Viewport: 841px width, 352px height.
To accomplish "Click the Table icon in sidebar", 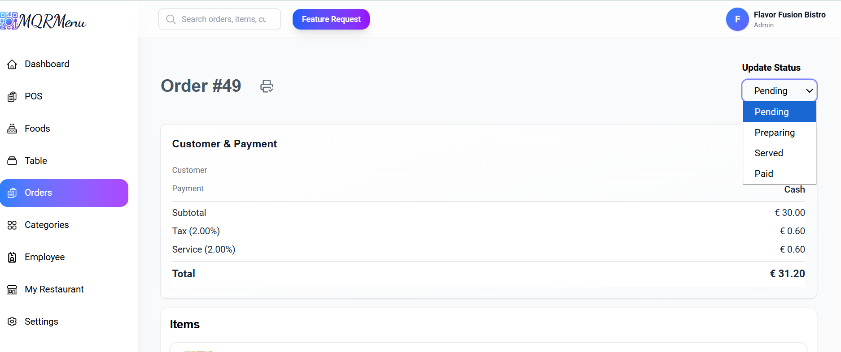I will [12, 161].
